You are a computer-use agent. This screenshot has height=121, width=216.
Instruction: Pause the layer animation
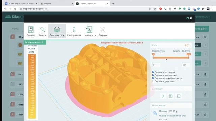pyautogui.click(x=171, y=96)
